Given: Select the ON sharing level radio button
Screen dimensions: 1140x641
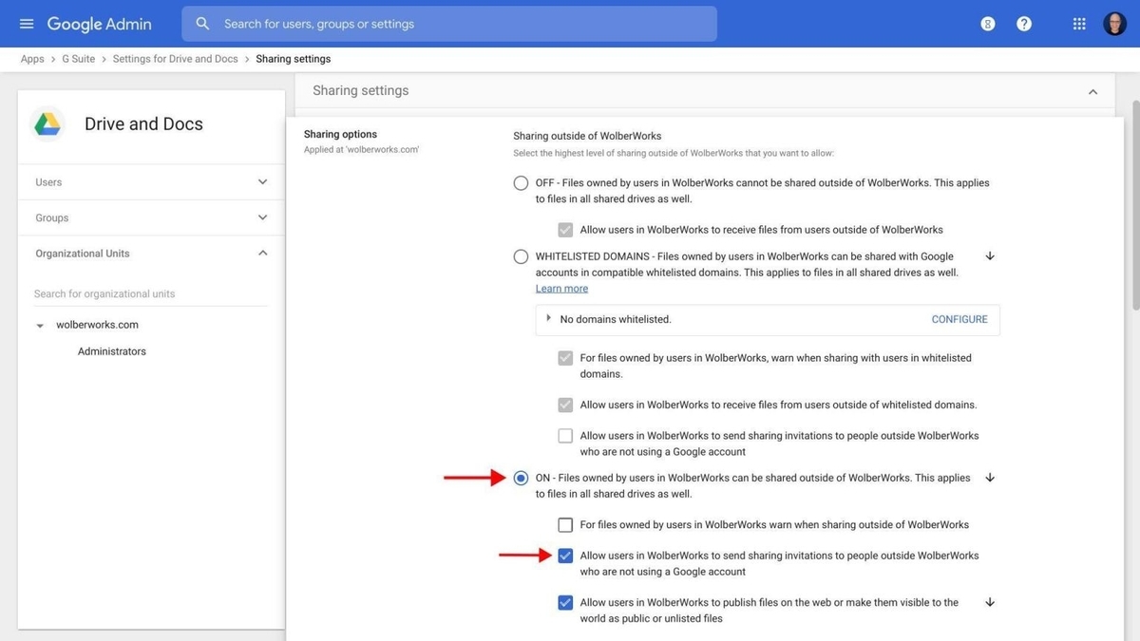Looking at the screenshot, I should click(x=520, y=476).
